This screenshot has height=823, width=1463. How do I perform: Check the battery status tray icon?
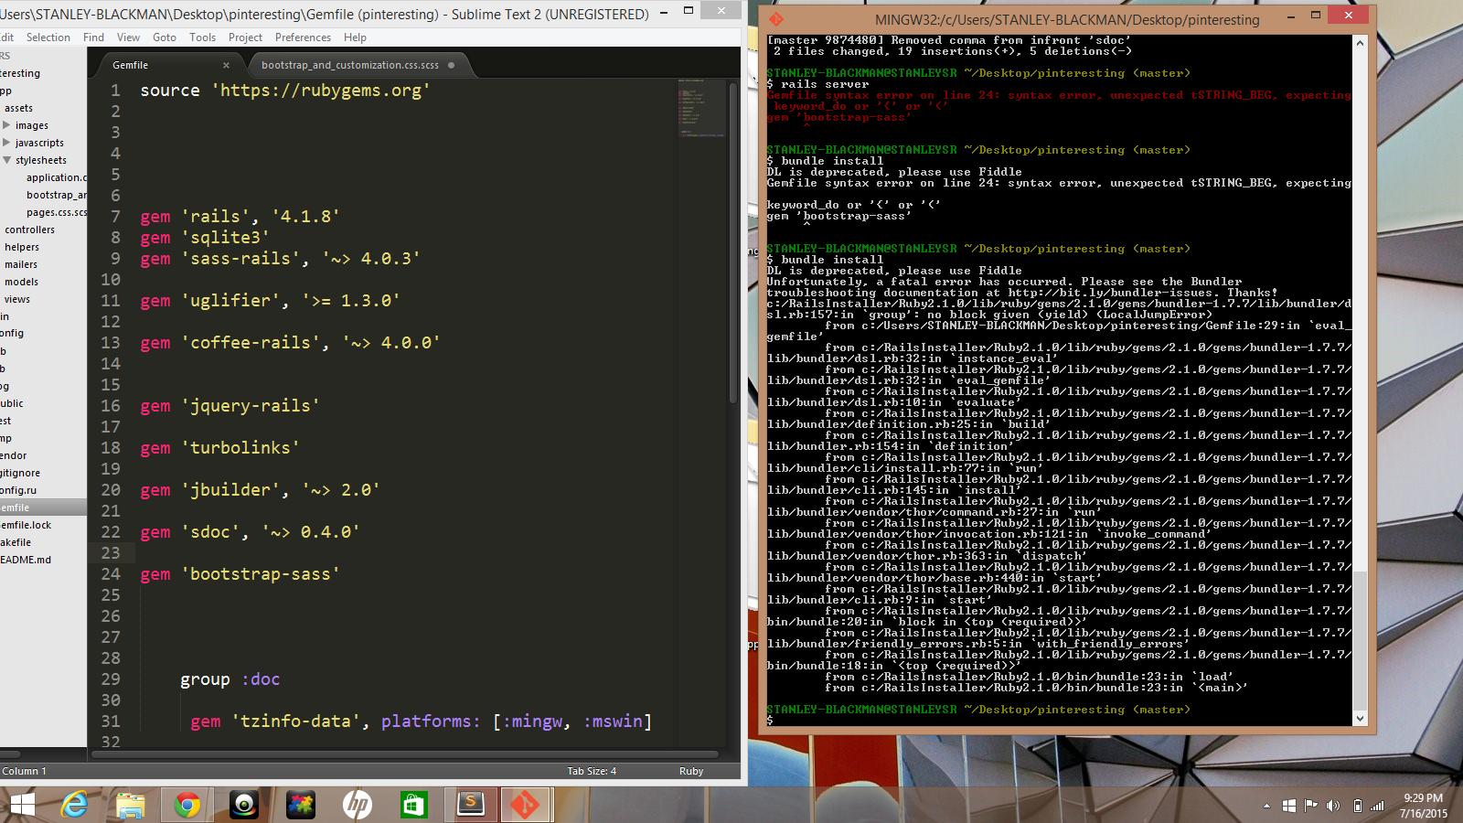tap(1358, 806)
